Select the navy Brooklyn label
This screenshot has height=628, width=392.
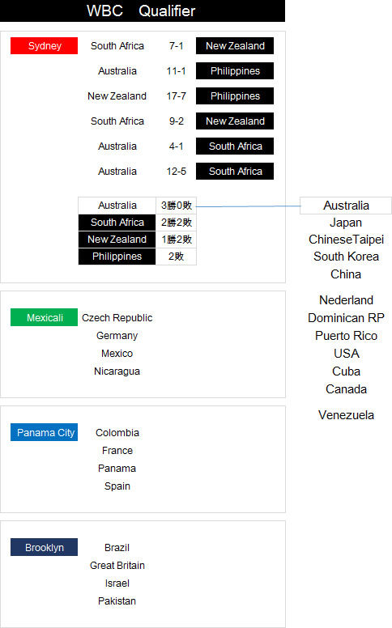44,547
